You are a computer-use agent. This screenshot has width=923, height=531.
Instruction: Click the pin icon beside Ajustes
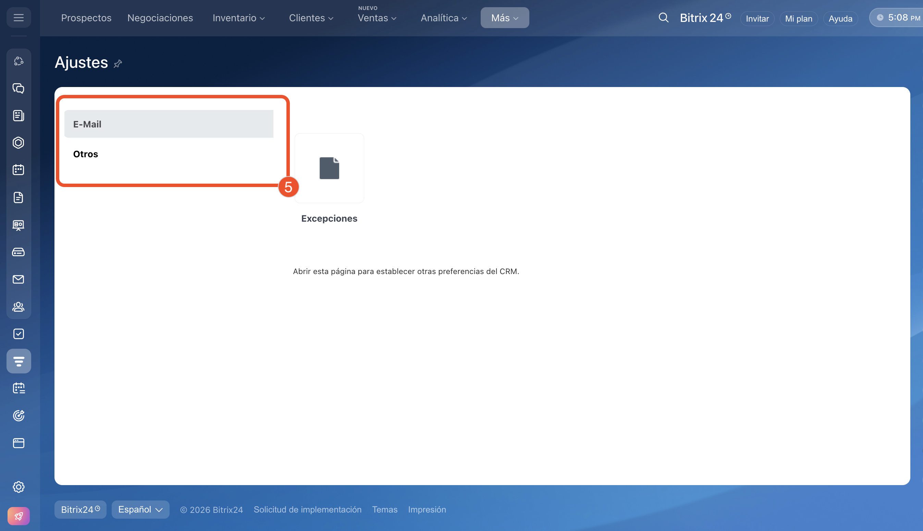tap(118, 64)
